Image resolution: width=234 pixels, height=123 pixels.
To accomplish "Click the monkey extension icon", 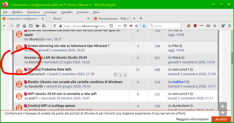I will click(x=189, y=26).
